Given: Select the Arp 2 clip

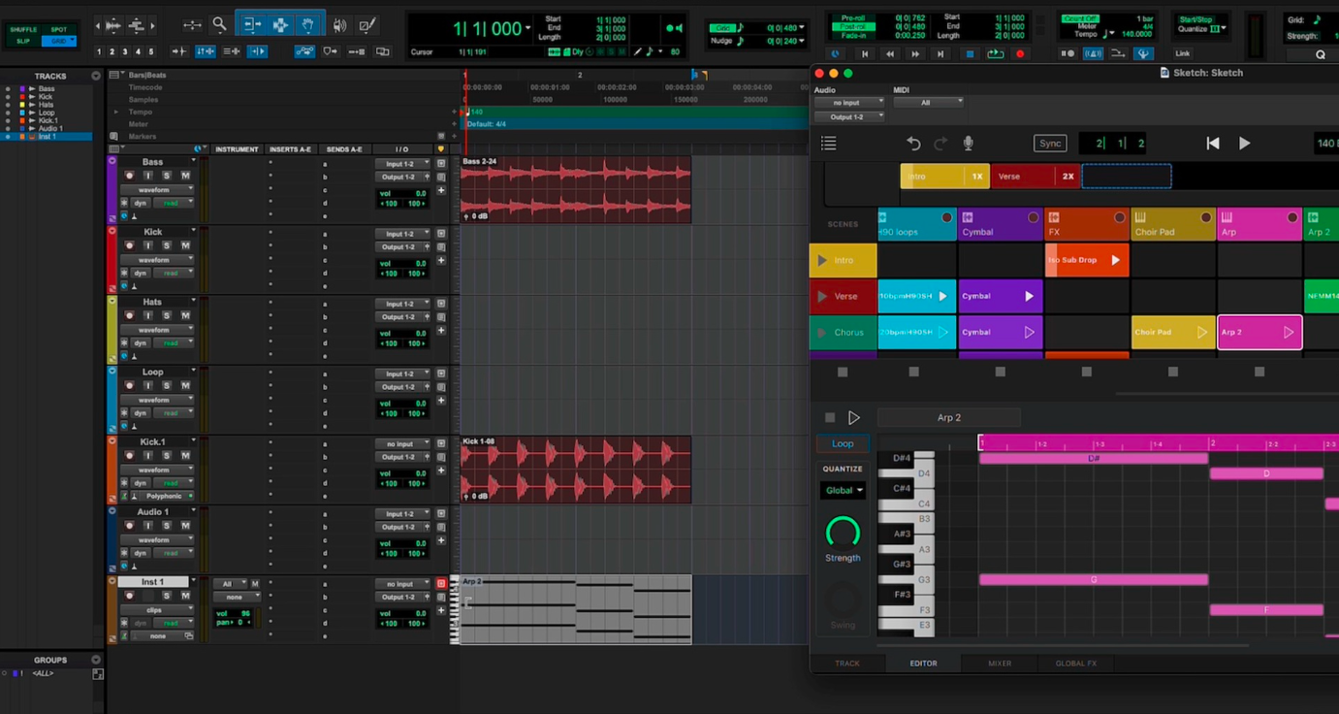Looking at the screenshot, I should [x=1259, y=333].
